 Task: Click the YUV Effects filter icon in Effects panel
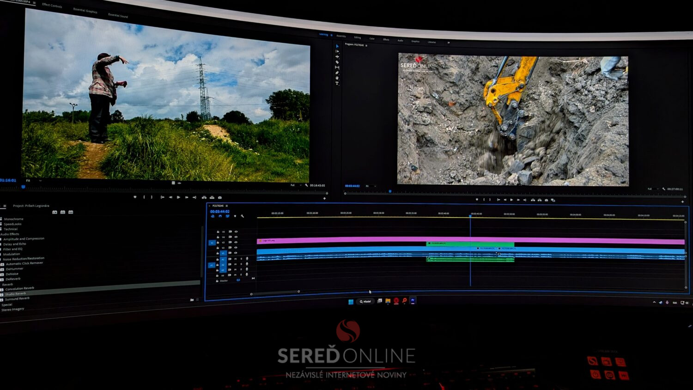click(x=71, y=212)
